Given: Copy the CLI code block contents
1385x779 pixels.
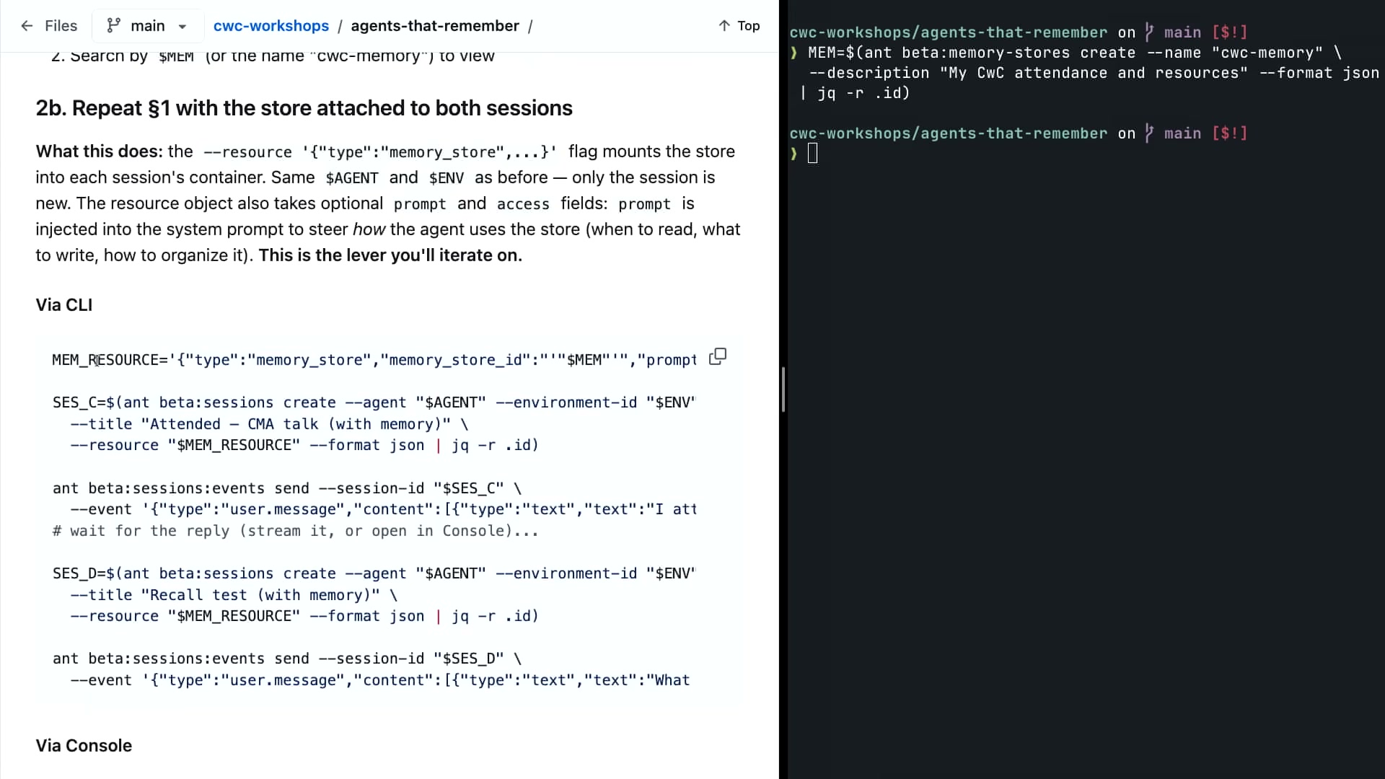Looking at the screenshot, I should (x=718, y=357).
